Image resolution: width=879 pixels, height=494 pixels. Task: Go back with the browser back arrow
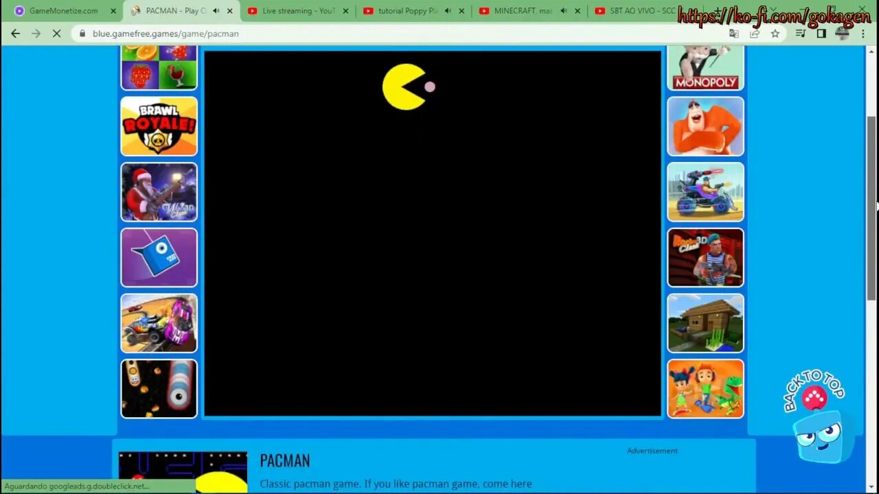point(15,34)
